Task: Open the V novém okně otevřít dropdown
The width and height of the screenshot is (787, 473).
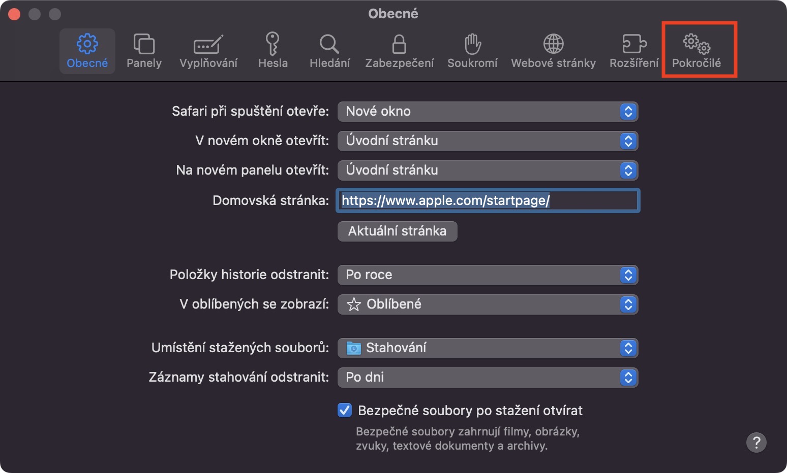Action: point(487,141)
